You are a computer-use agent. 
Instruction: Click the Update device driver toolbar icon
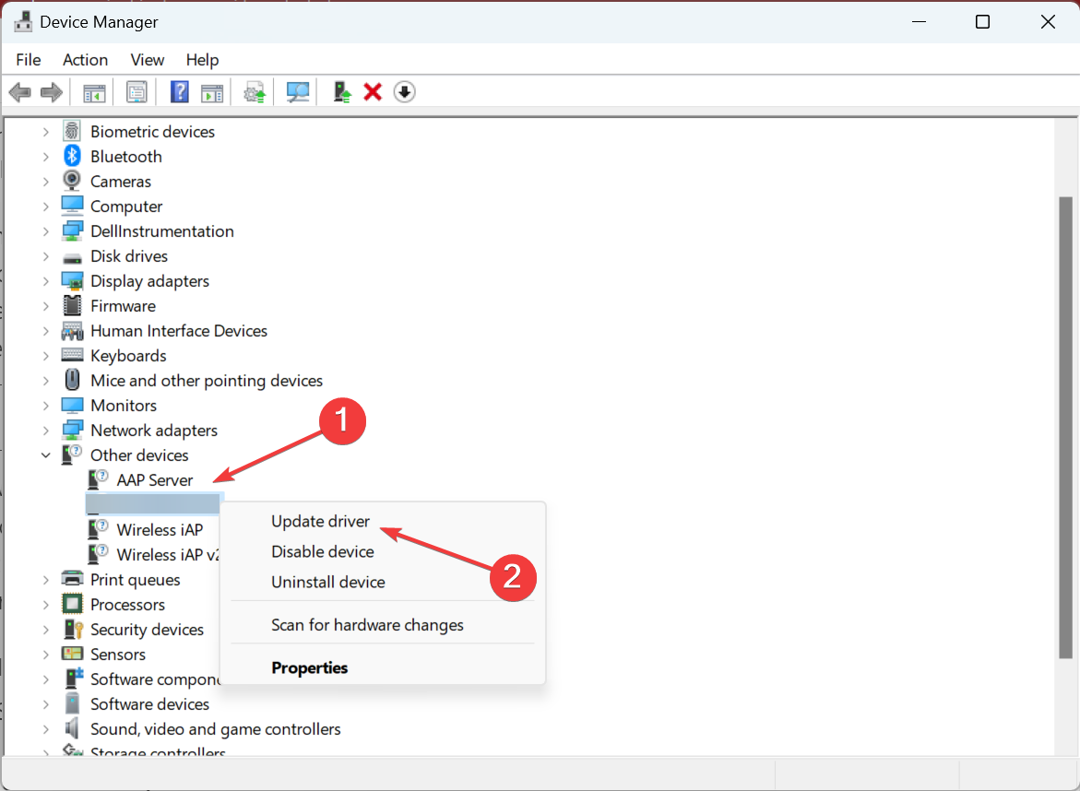point(255,92)
